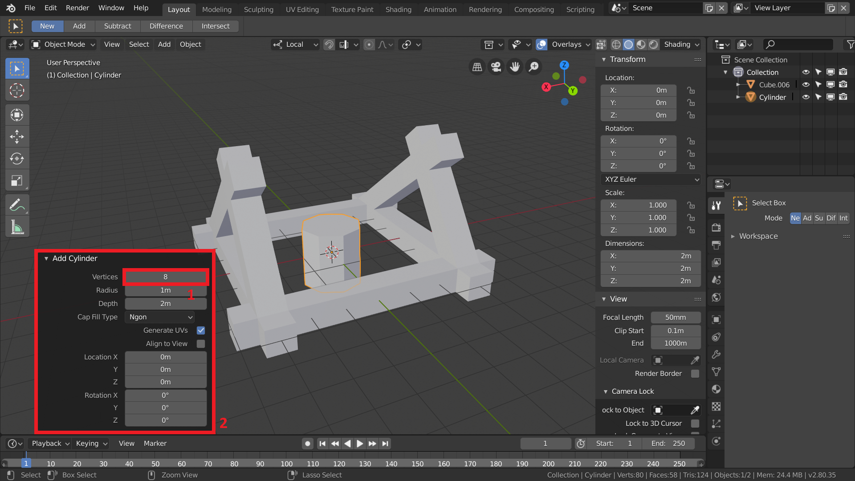Viewport: 855px width, 481px height.
Task: Open Active Tool and Workspace settings tab
Action: (716, 205)
